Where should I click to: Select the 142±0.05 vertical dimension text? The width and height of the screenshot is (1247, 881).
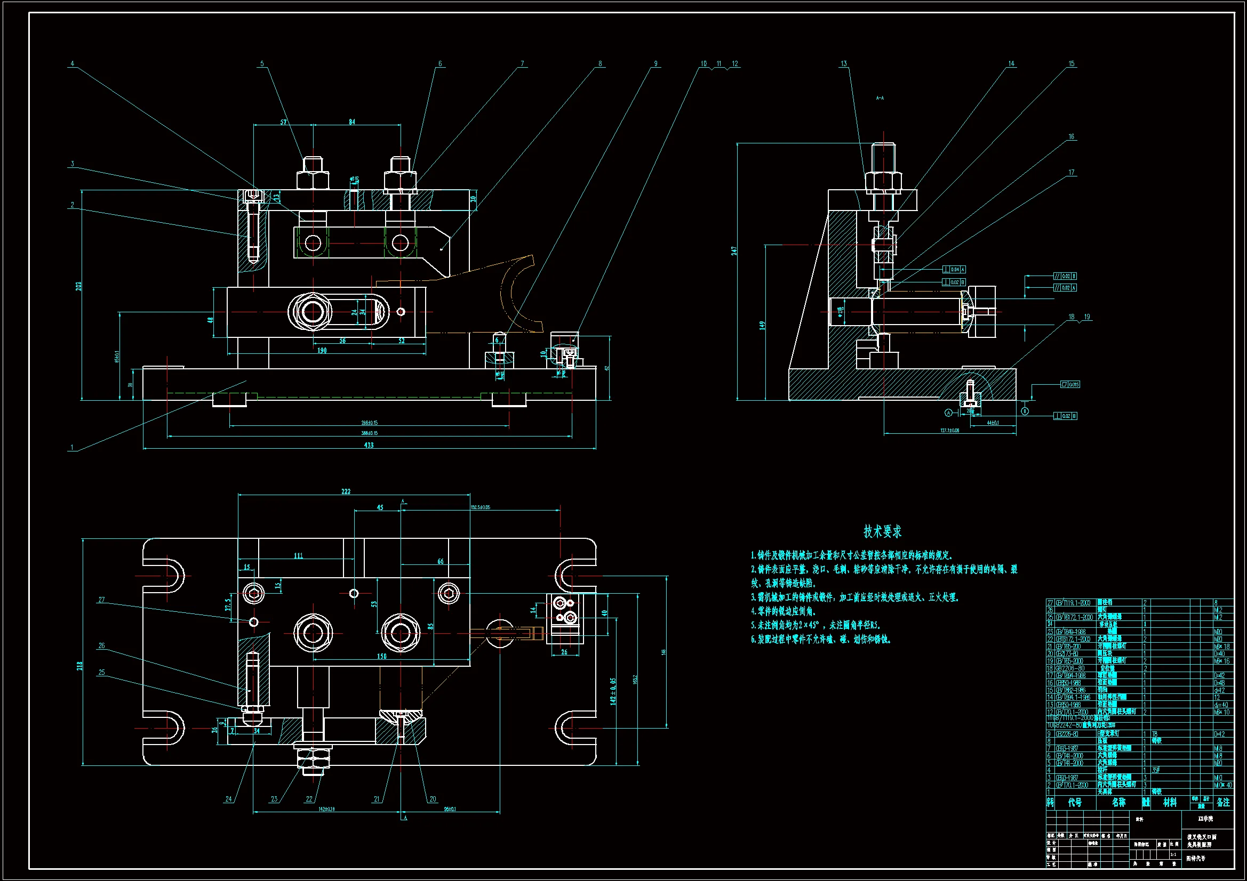pos(613,691)
